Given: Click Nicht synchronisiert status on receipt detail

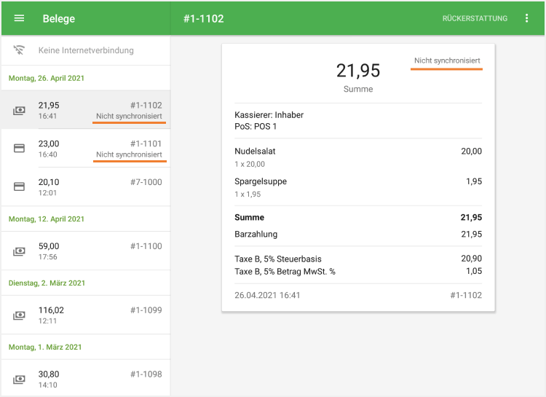Looking at the screenshot, I should (x=446, y=60).
